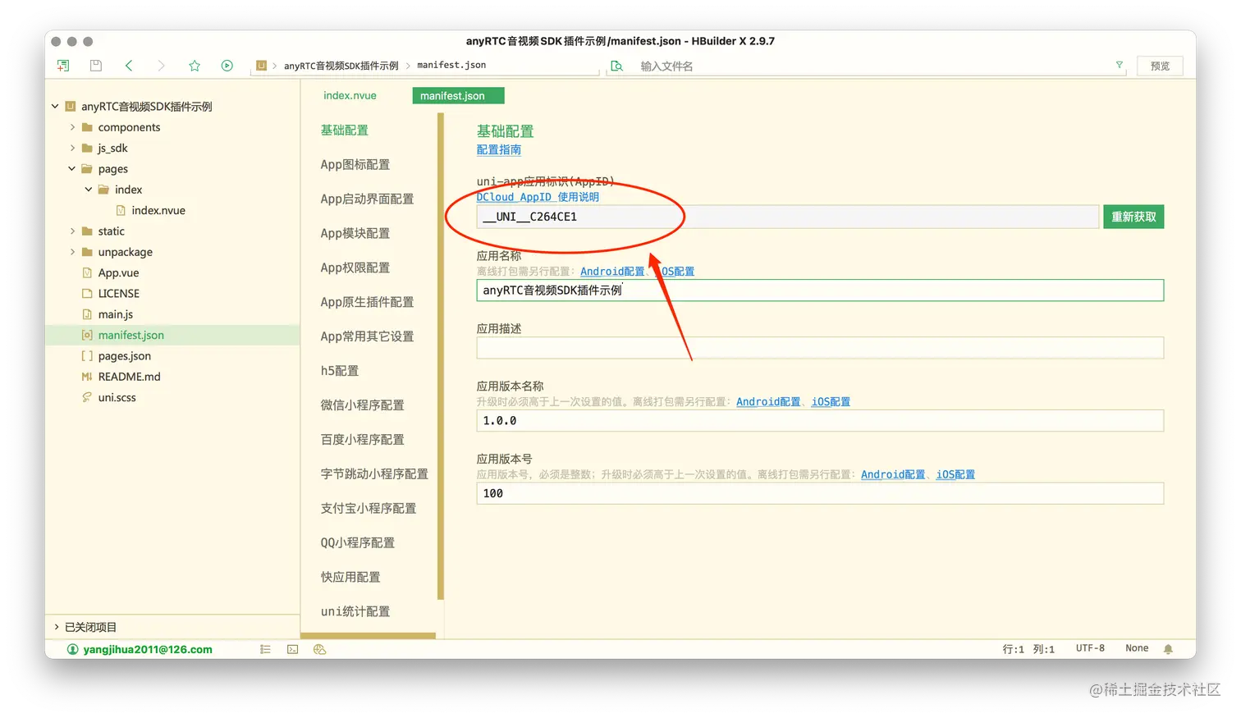Click the README.md markdown file icon
Viewport: 1241px width, 718px height.
click(87, 377)
